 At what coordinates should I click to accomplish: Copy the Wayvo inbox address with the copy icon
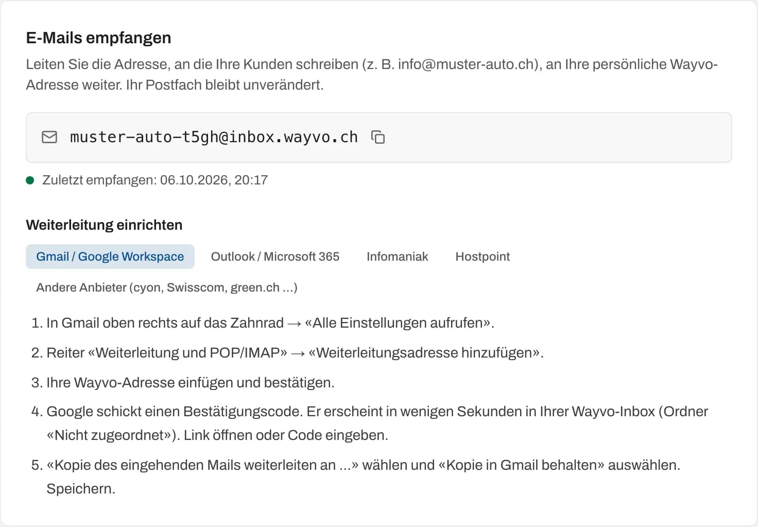pos(378,138)
